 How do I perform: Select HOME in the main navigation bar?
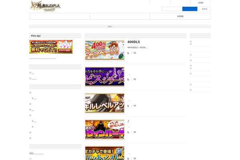pyautogui.click(x=180, y=16)
